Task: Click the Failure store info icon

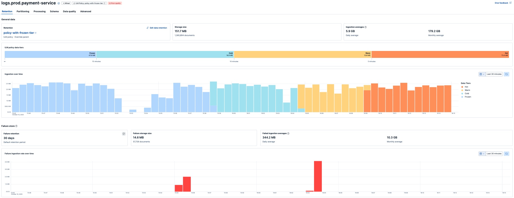Action: click(16, 126)
